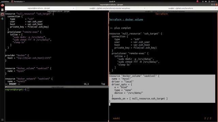Click the host tcp://${var.ssh_host}:2375 line

point(29,58)
